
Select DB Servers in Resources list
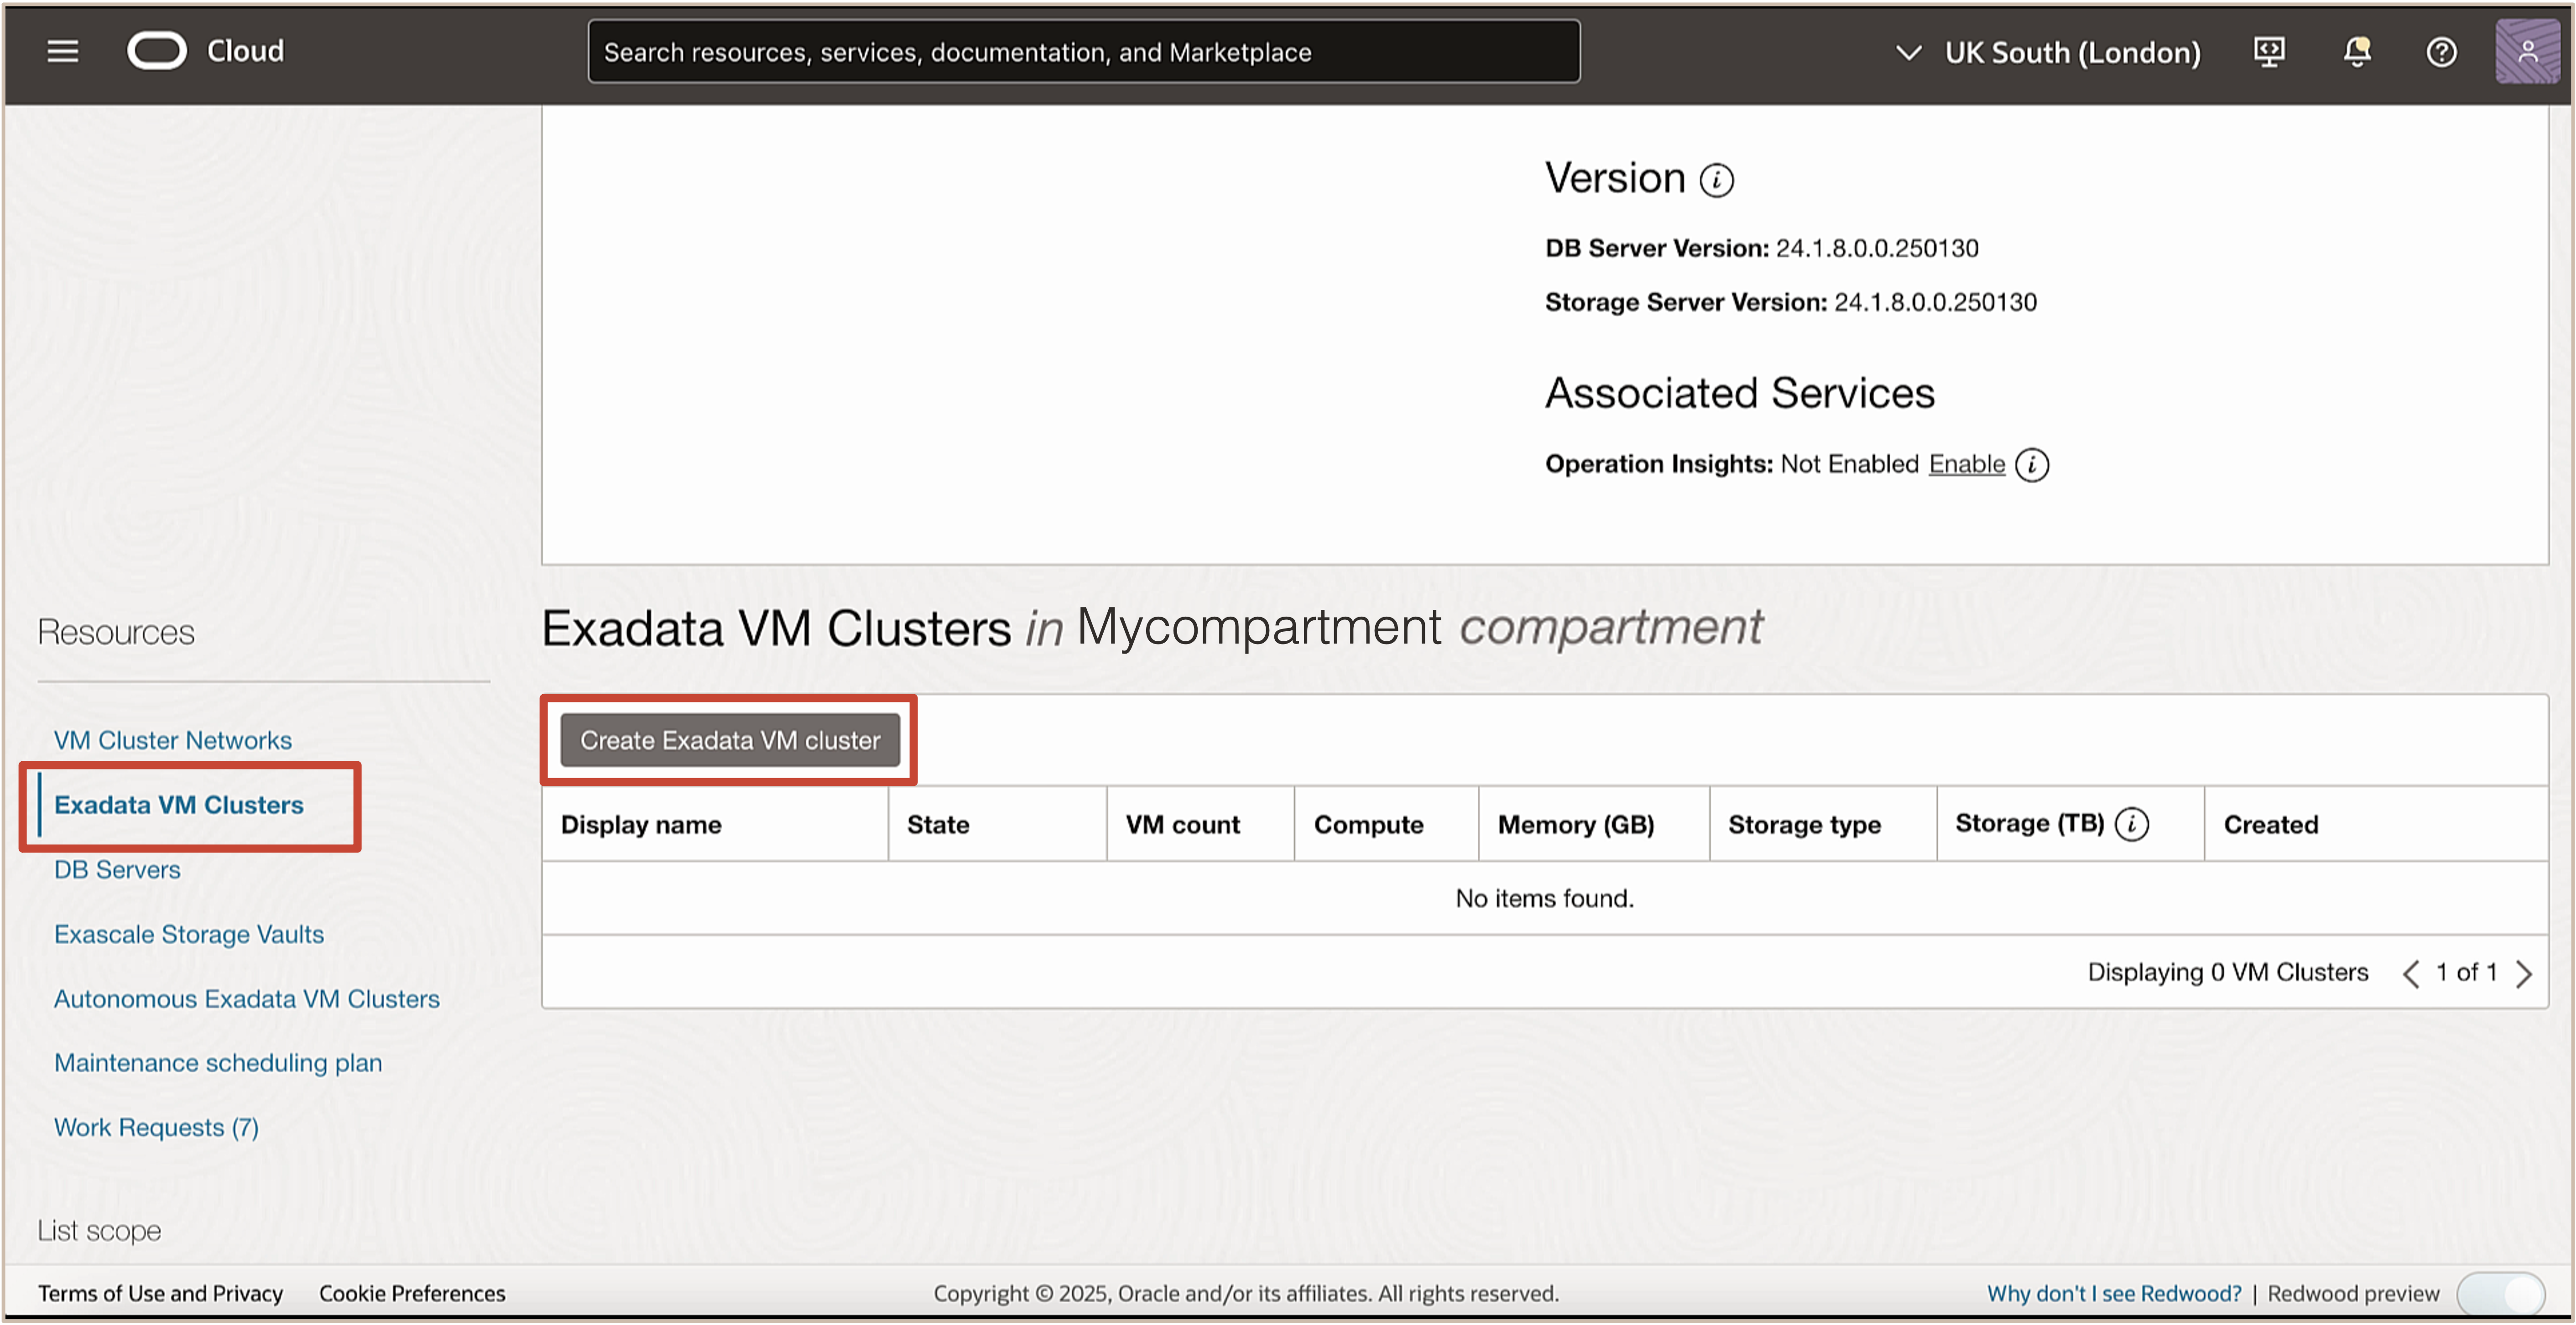pyautogui.click(x=117, y=869)
